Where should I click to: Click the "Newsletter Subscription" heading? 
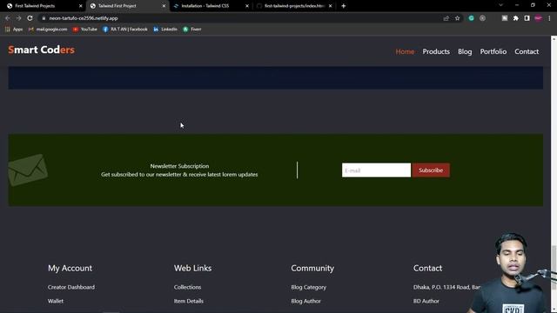pos(179,166)
